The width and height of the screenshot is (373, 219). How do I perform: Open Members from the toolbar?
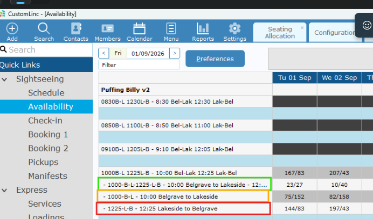[107, 32]
